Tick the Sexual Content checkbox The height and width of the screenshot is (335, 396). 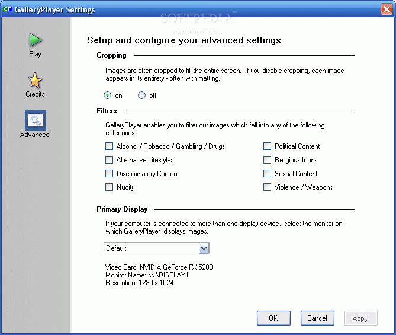pyautogui.click(x=267, y=174)
